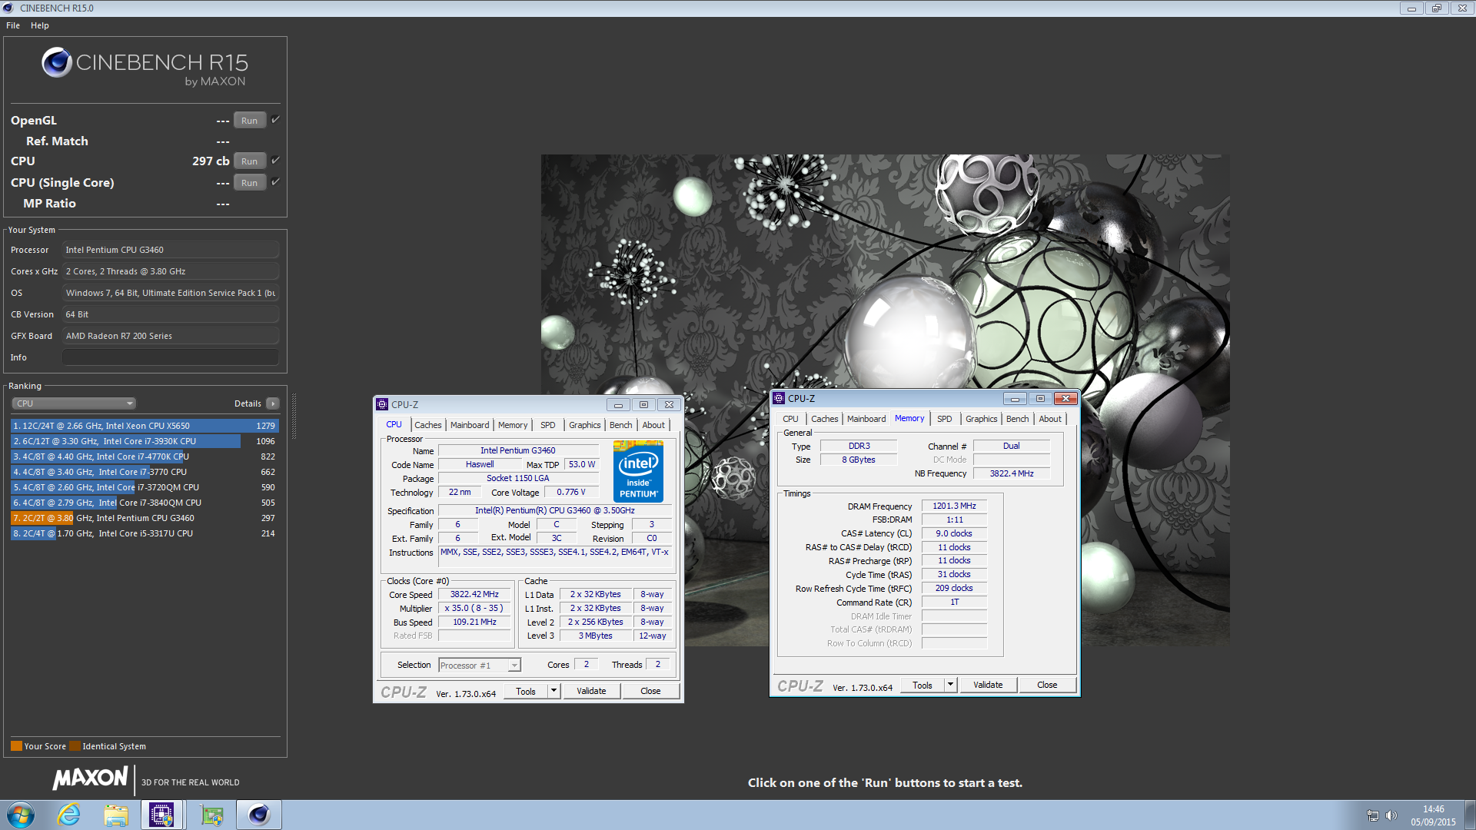The image size is (1476, 830).
Task: Expand Tools dropdown arrow in left CPU-Z
Action: (x=553, y=692)
